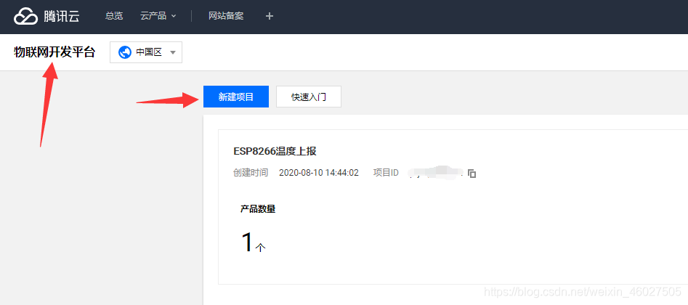Image resolution: width=688 pixels, height=305 pixels.
Task: Click the 产品数量 label
Action: coord(258,209)
